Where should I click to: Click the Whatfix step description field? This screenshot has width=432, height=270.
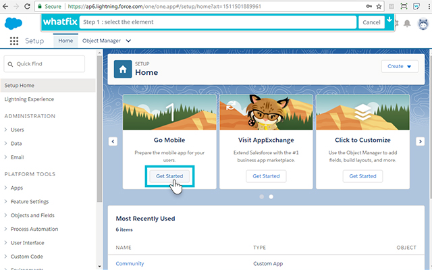click(x=218, y=22)
